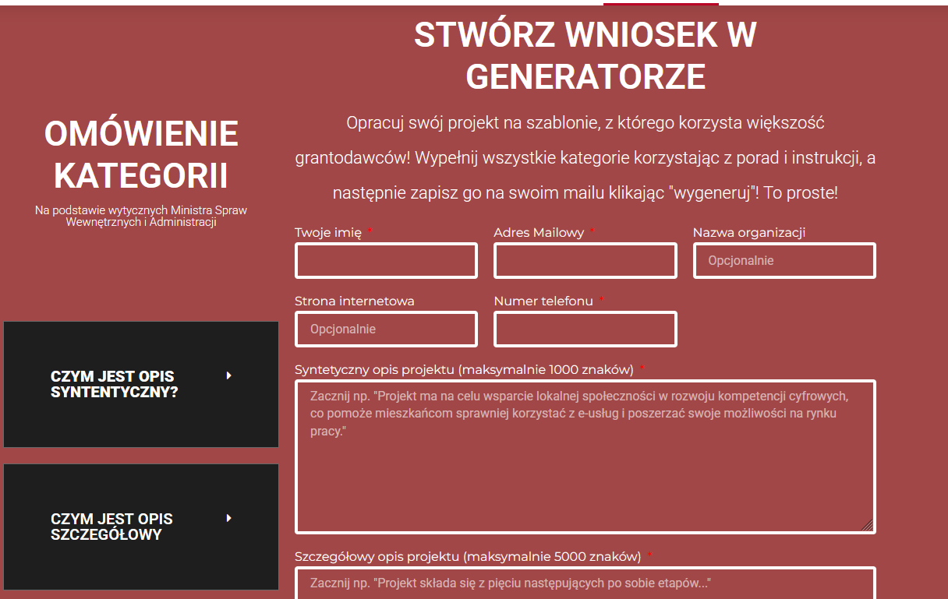Viewport: 948px width, 599px height.
Task: Click the arrow icon beside 'Czym jest opis szczegółowy'
Action: [x=228, y=518]
